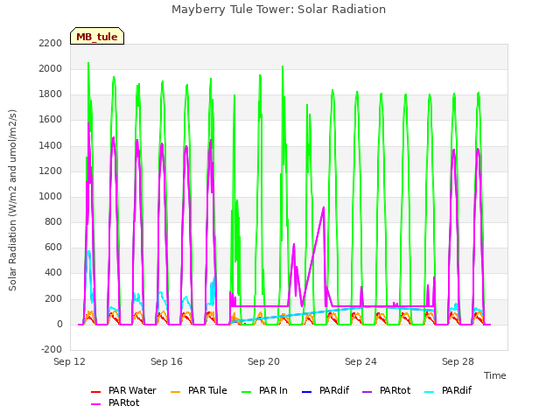Click the Time axis title

[495, 375]
